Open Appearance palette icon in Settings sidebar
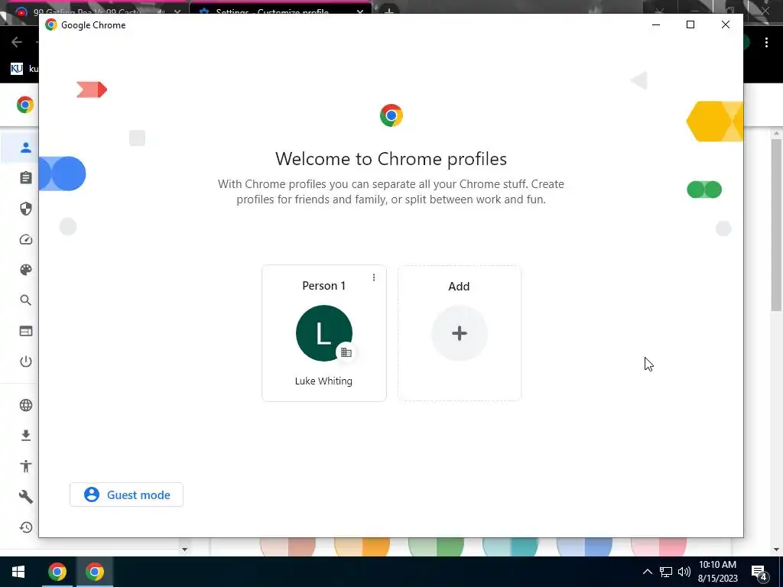Viewport: 783px width, 587px height. click(25, 270)
